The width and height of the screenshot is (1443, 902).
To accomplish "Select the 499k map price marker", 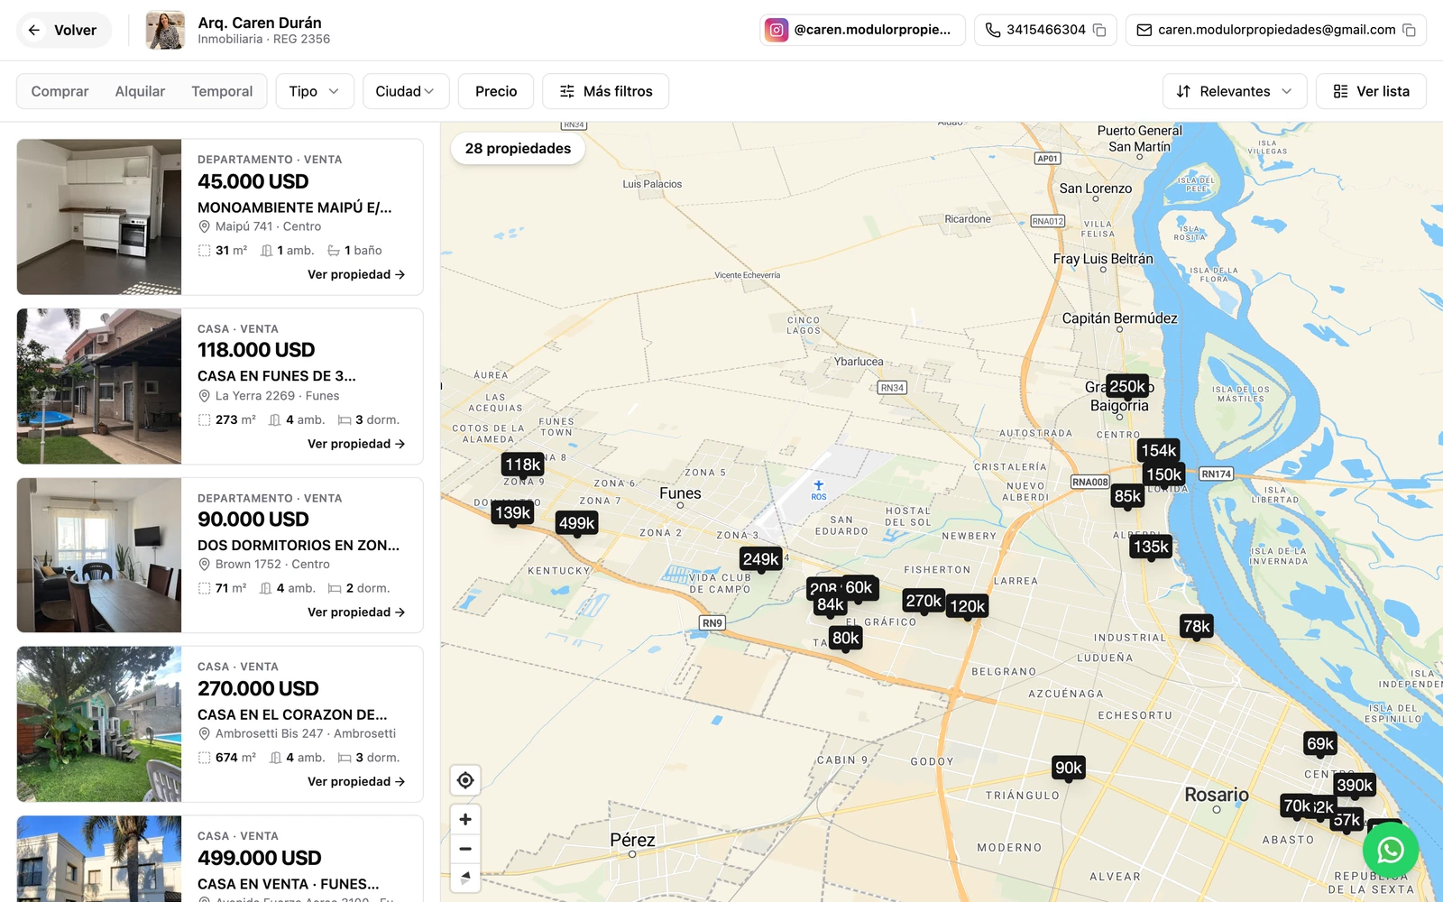I will [x=576, y=523].
